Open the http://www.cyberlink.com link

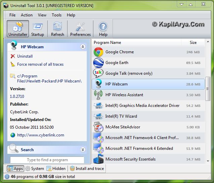pos(41,135)
